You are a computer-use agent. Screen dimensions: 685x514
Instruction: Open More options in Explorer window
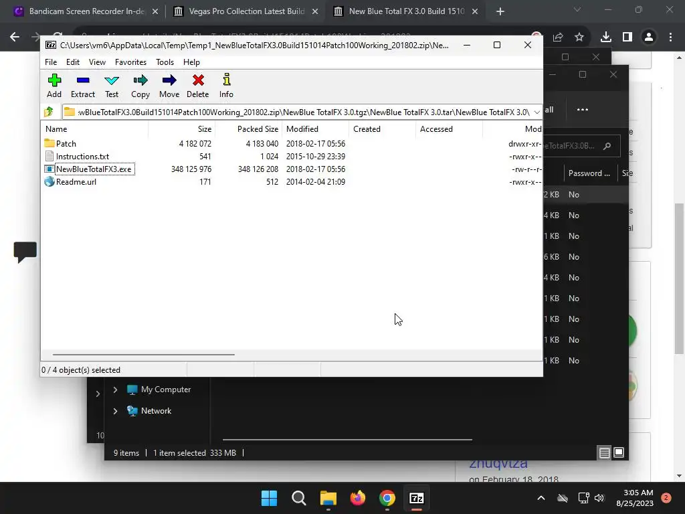coord(583,109)
